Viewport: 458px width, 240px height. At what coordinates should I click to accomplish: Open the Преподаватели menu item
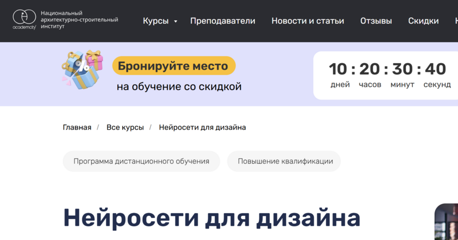pos(222,21)
